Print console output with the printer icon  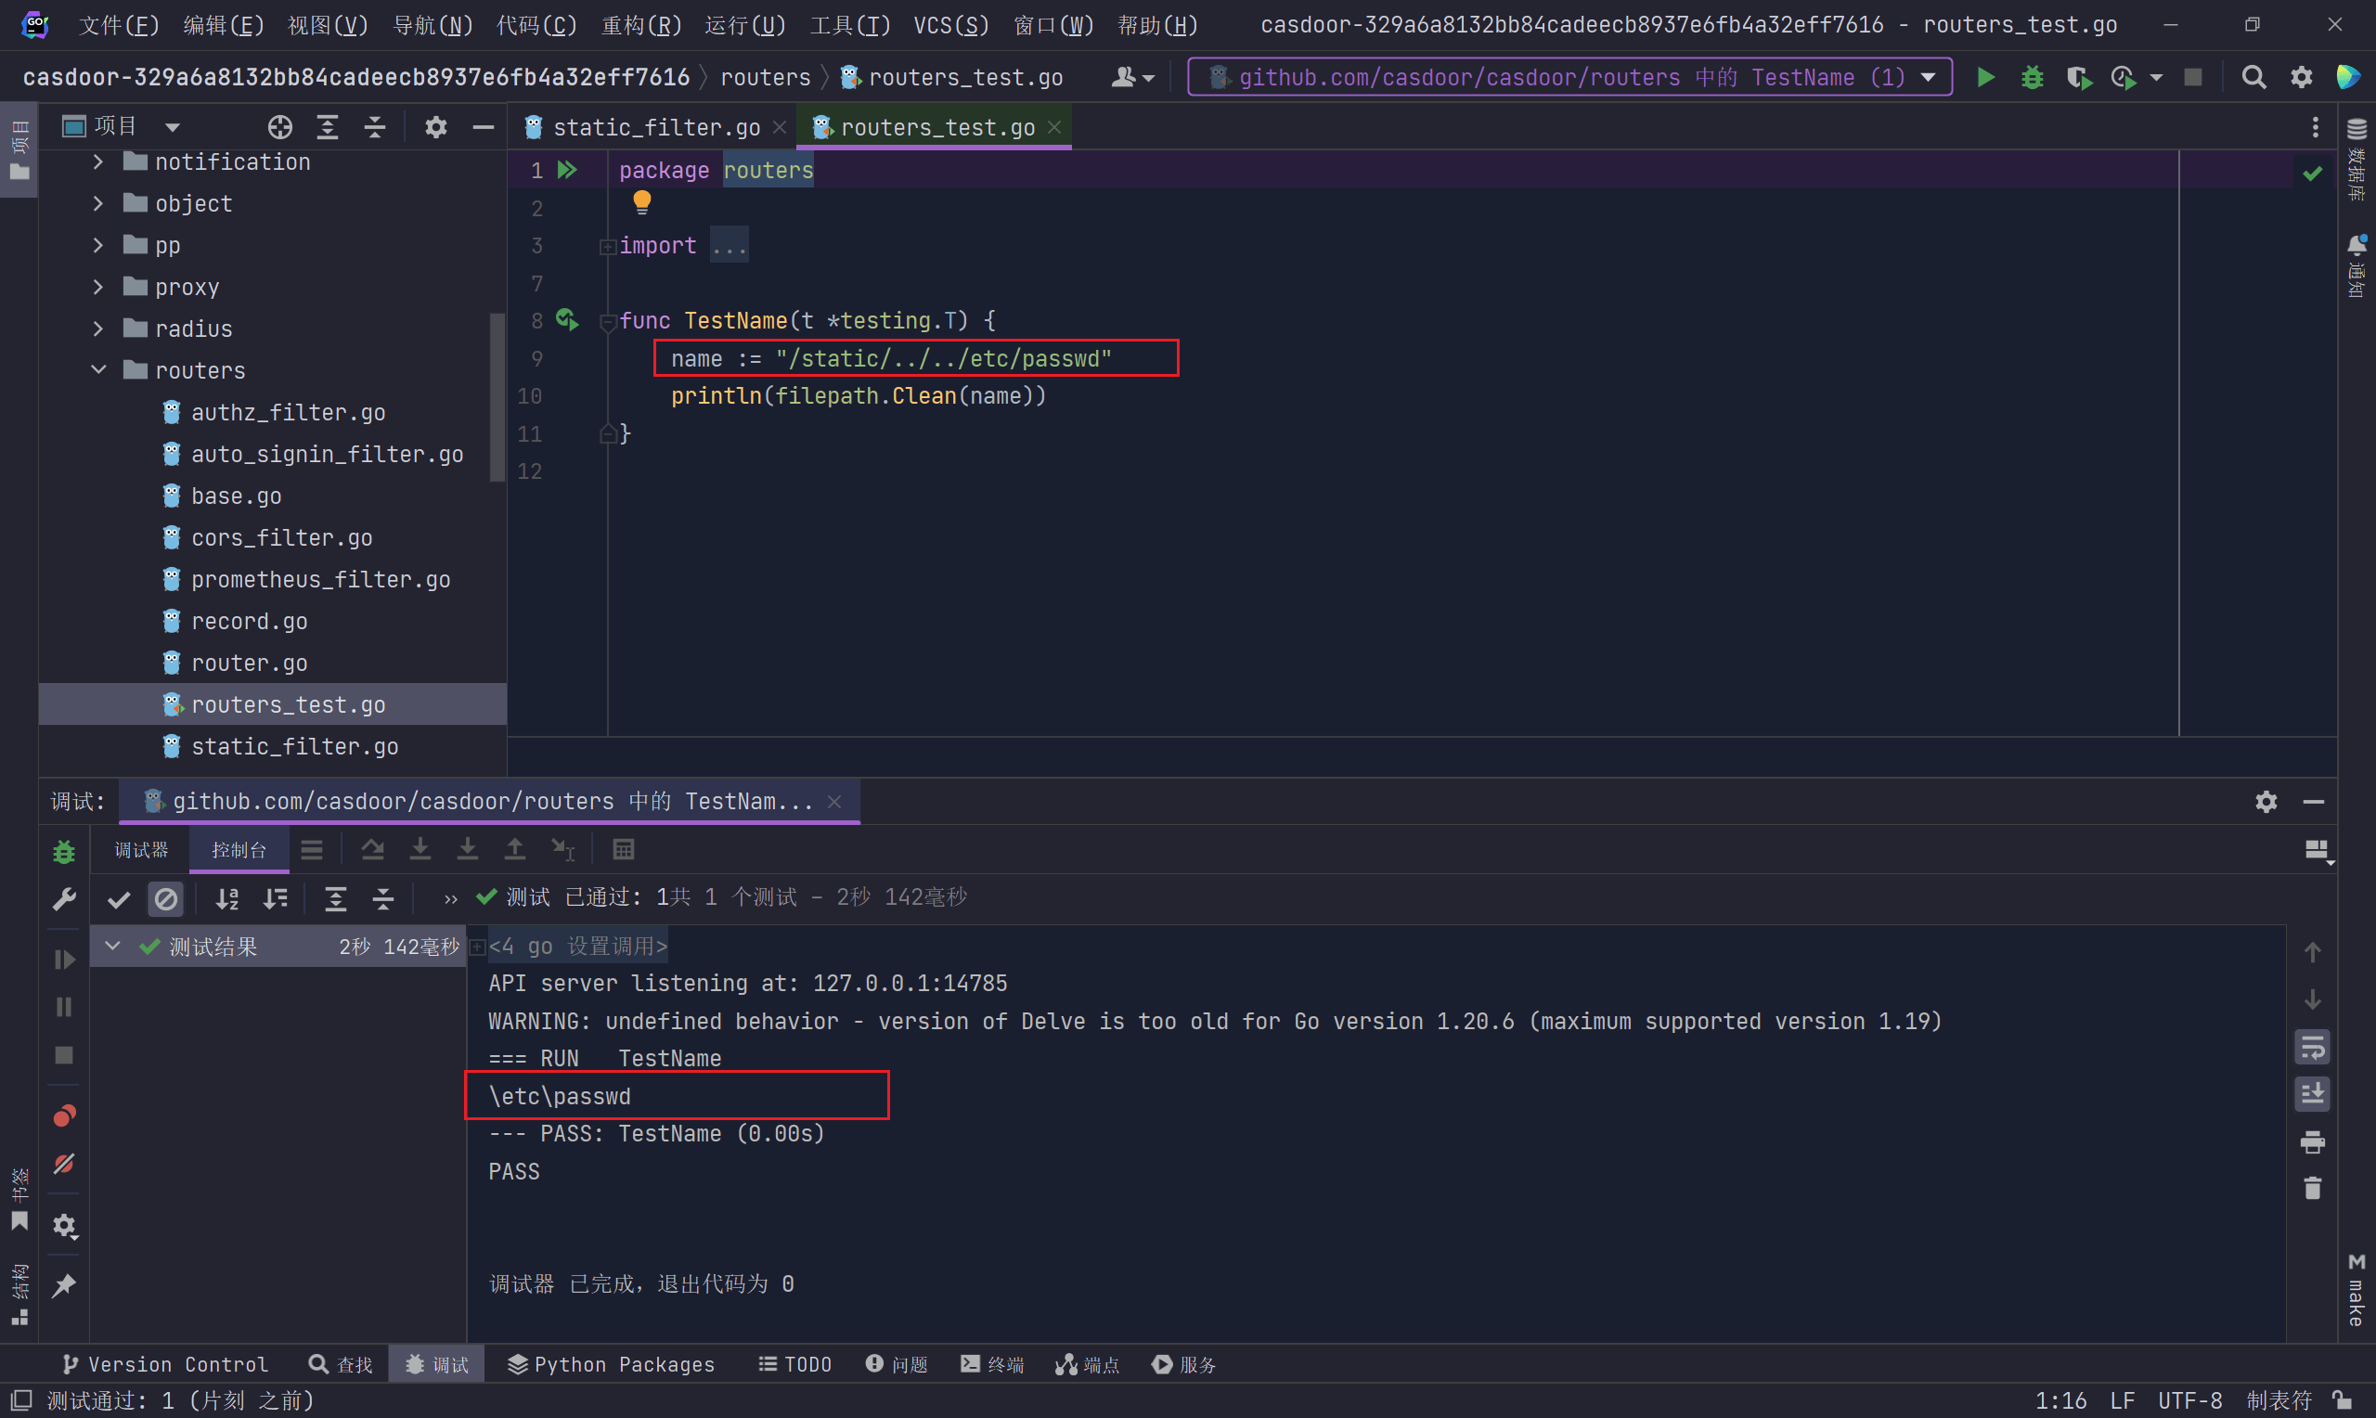coord(2312,1141)
